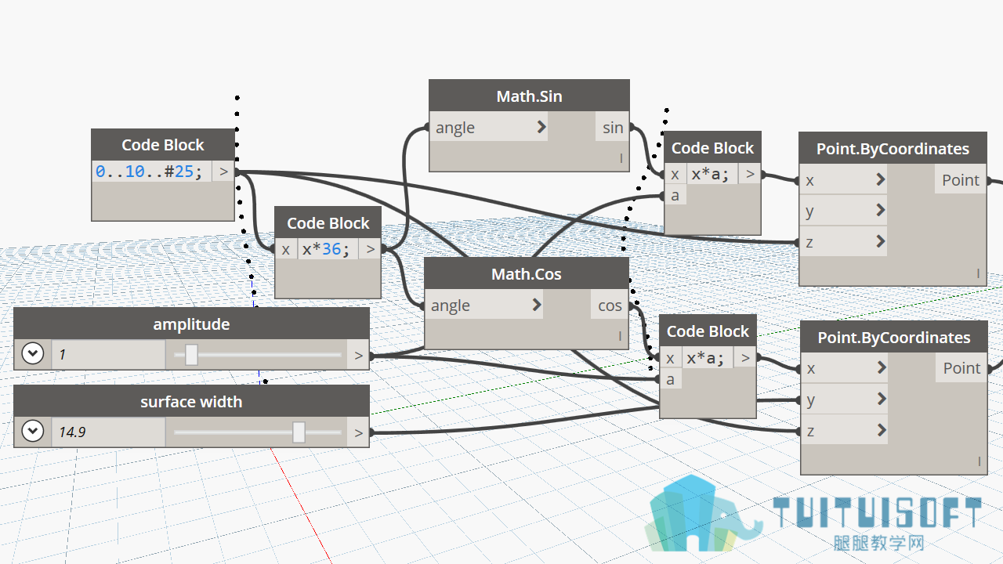Click the angle input port on Math.Sin
This screenshot has height=564, width=1003.
pos(487,128)
